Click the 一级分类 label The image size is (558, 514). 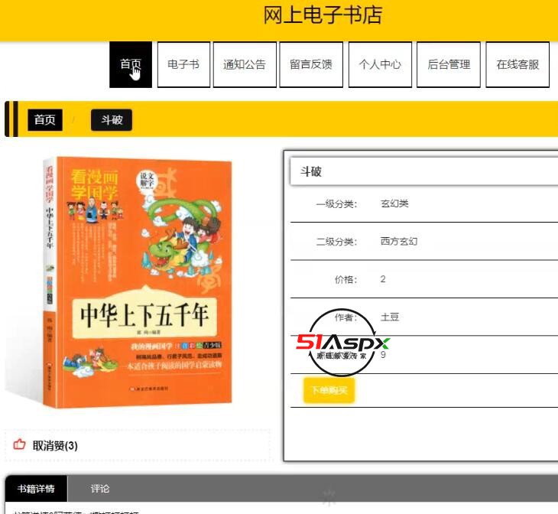pos(336,204)
